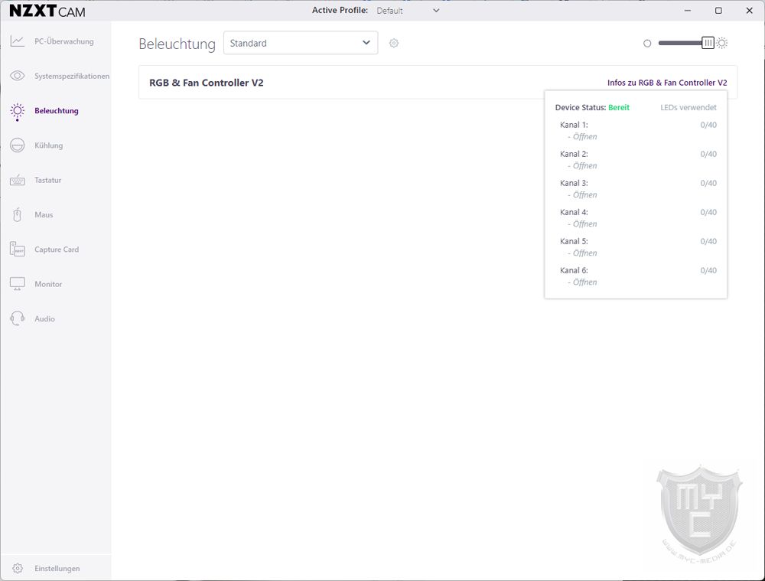The width and height of the screenshot is (765, 581).
Task: Click the Standard dropdown chevron
Action: [366, 43]
